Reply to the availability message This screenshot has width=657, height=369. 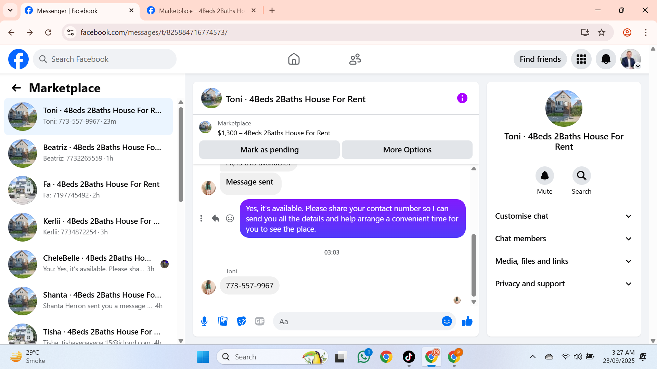(x=216, y=218)
